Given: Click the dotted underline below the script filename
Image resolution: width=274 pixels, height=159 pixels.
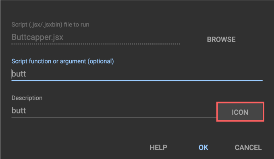Looking at the screenshot, I should pos(95,44).
